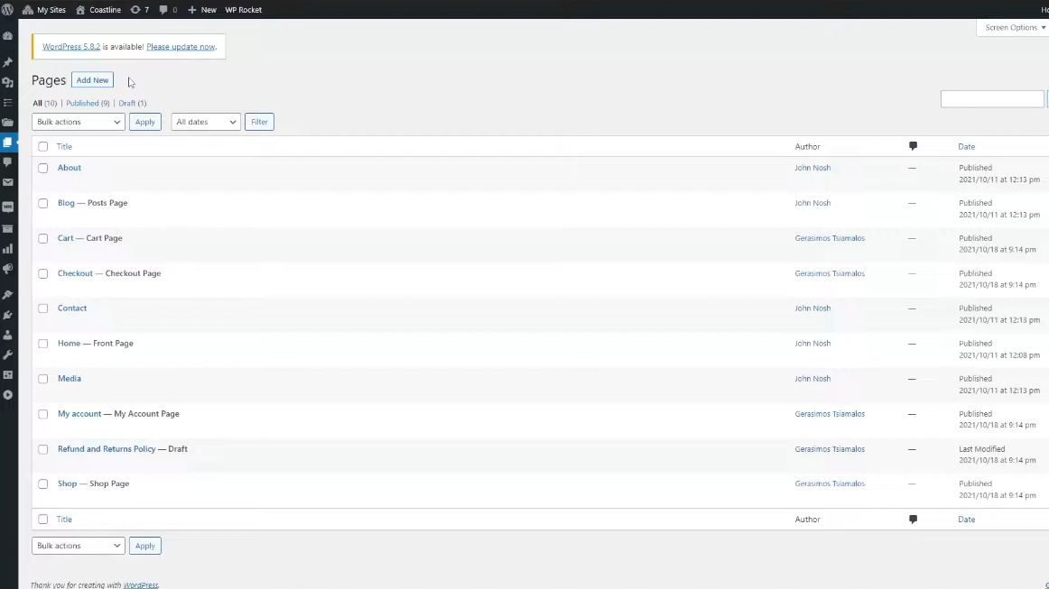1049x589 pixels.
Task: Tick the Checkout page checkbox
Action: [42, 273]
